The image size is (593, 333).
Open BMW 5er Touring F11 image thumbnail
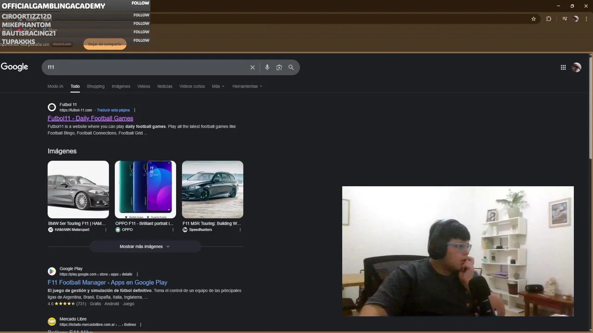click(x=78, y=190)
